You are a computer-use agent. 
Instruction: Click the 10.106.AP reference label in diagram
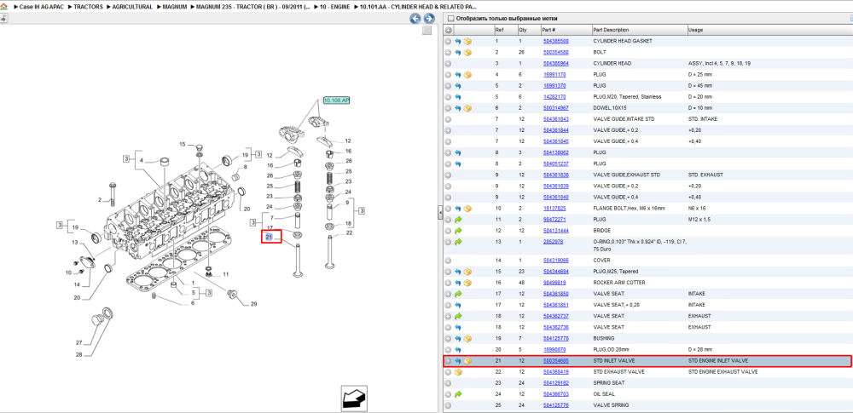pos(336,100)
